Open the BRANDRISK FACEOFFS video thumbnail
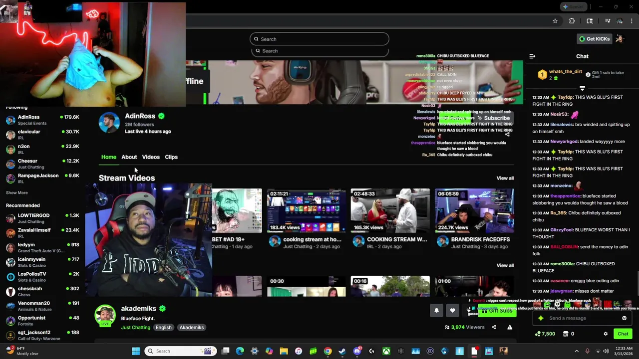Image resolution: width=639 pixels, height=359 pixels. point(474,210)
